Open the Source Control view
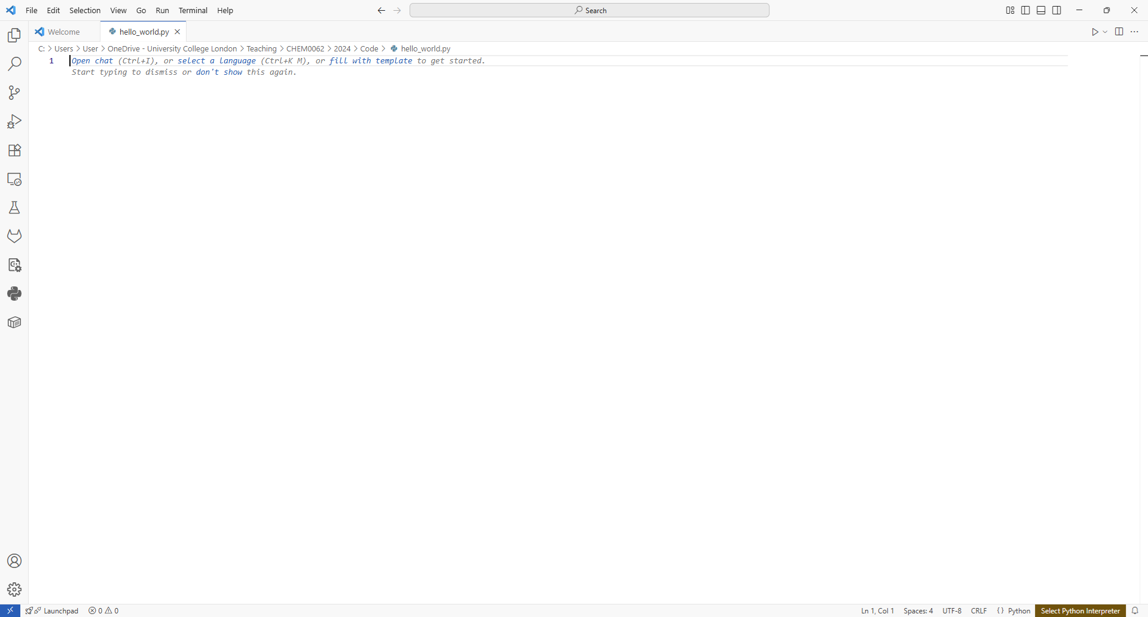1148x617 pixels. coord(14,93)
